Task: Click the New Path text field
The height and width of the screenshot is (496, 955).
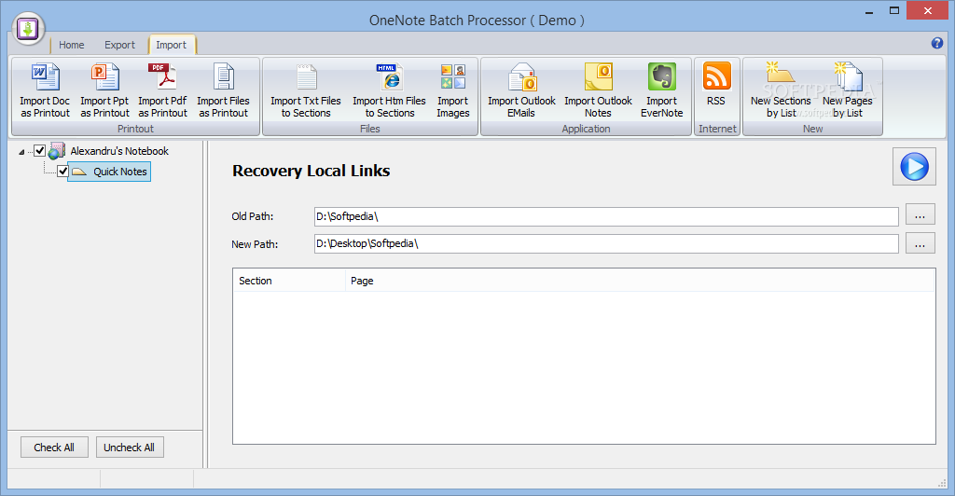Action: click(606, 243)
